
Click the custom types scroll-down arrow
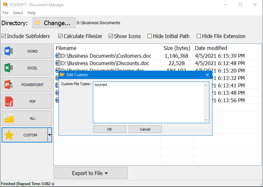tap(206, 120)
